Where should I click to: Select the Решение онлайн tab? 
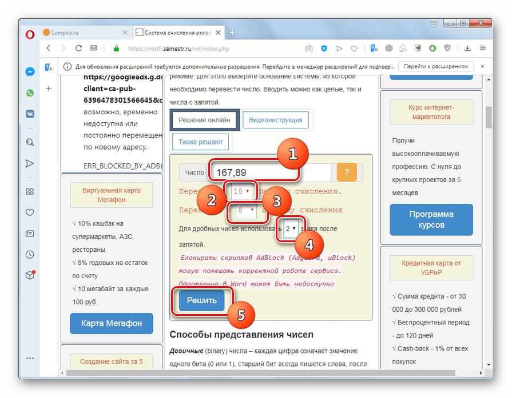tap(204, 120)
